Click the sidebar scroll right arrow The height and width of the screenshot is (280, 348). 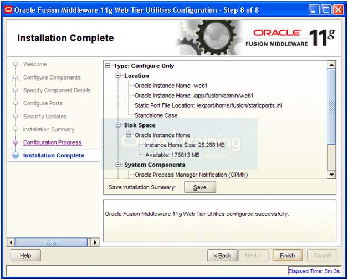pyautogui.click(x=95, y=242)
